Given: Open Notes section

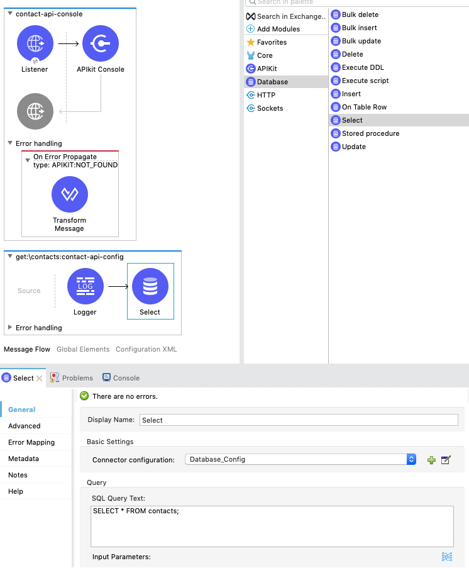Looking at the screenshot, I should 18,475.
